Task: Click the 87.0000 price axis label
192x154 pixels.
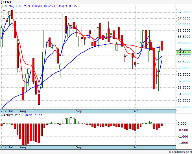Action: (x=184, y=18)
